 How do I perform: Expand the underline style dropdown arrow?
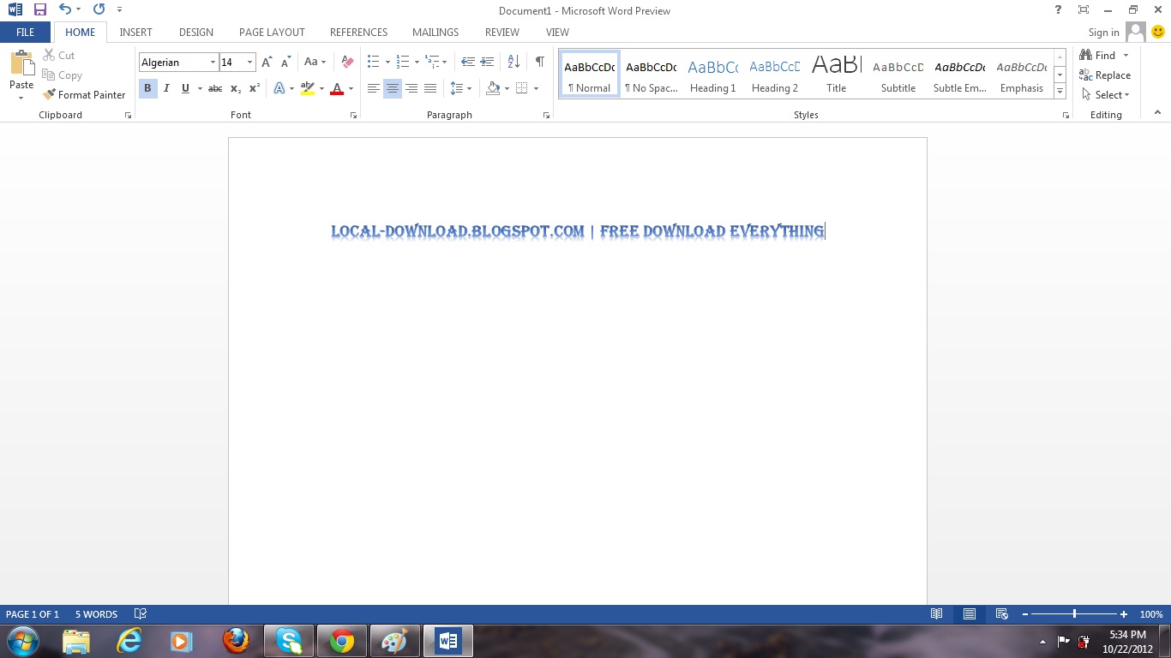point(200,88)
